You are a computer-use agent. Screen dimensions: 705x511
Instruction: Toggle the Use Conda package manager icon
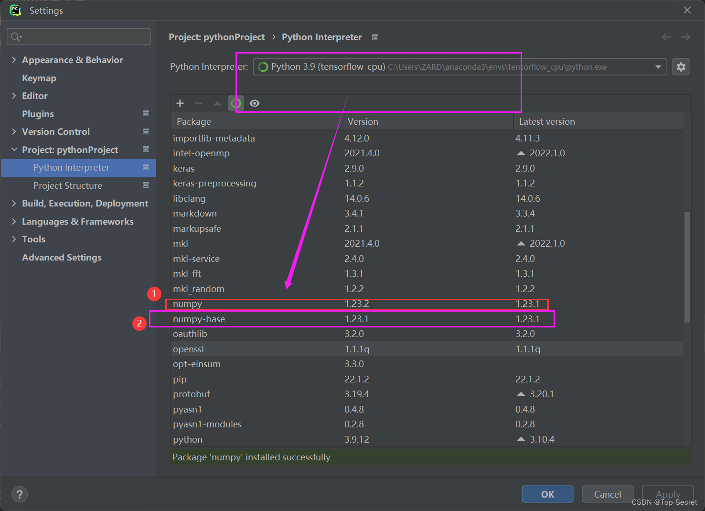point(236,103)
